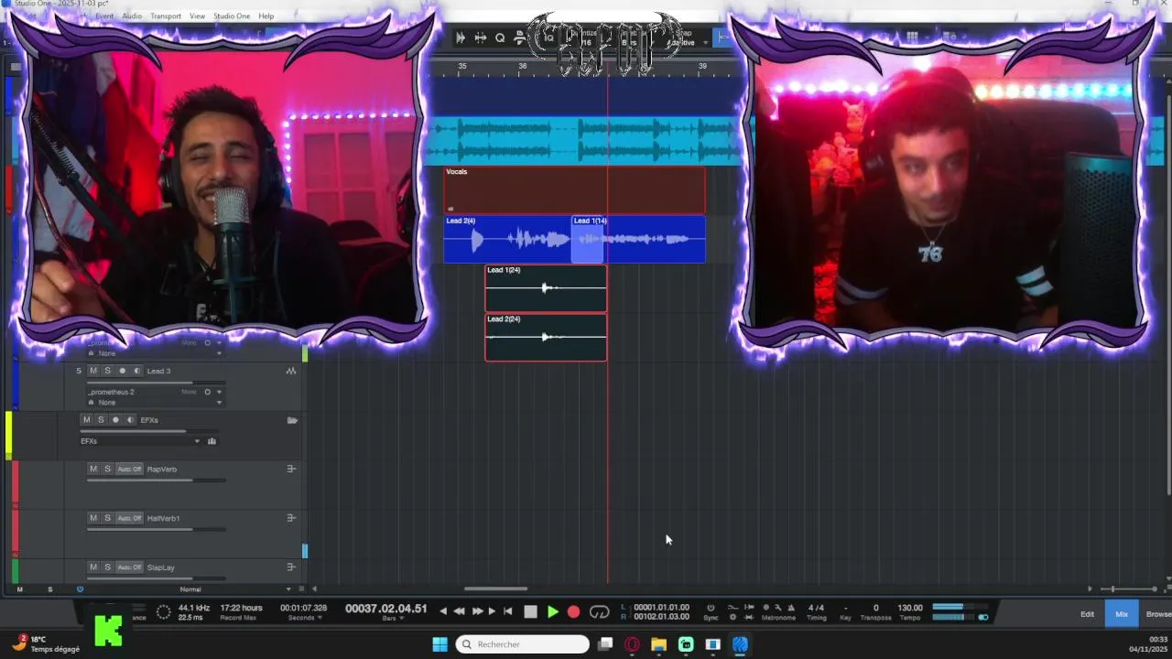1172x659 pixels.
Task: Solo the Lead 3 track
Action: pyautogui.click(x=107, y=371)
